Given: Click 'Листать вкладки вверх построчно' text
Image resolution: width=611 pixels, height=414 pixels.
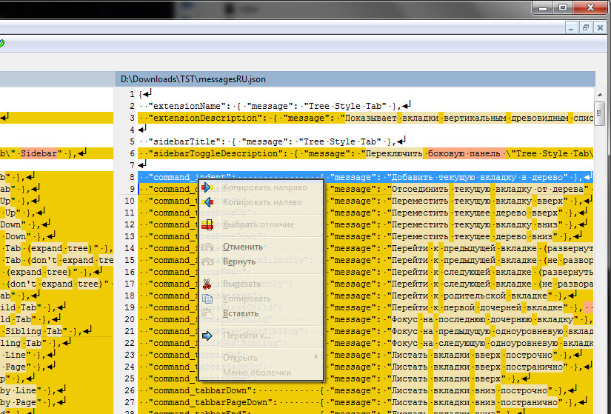Looking at the screenshot, I should click(x=472, y=355).
